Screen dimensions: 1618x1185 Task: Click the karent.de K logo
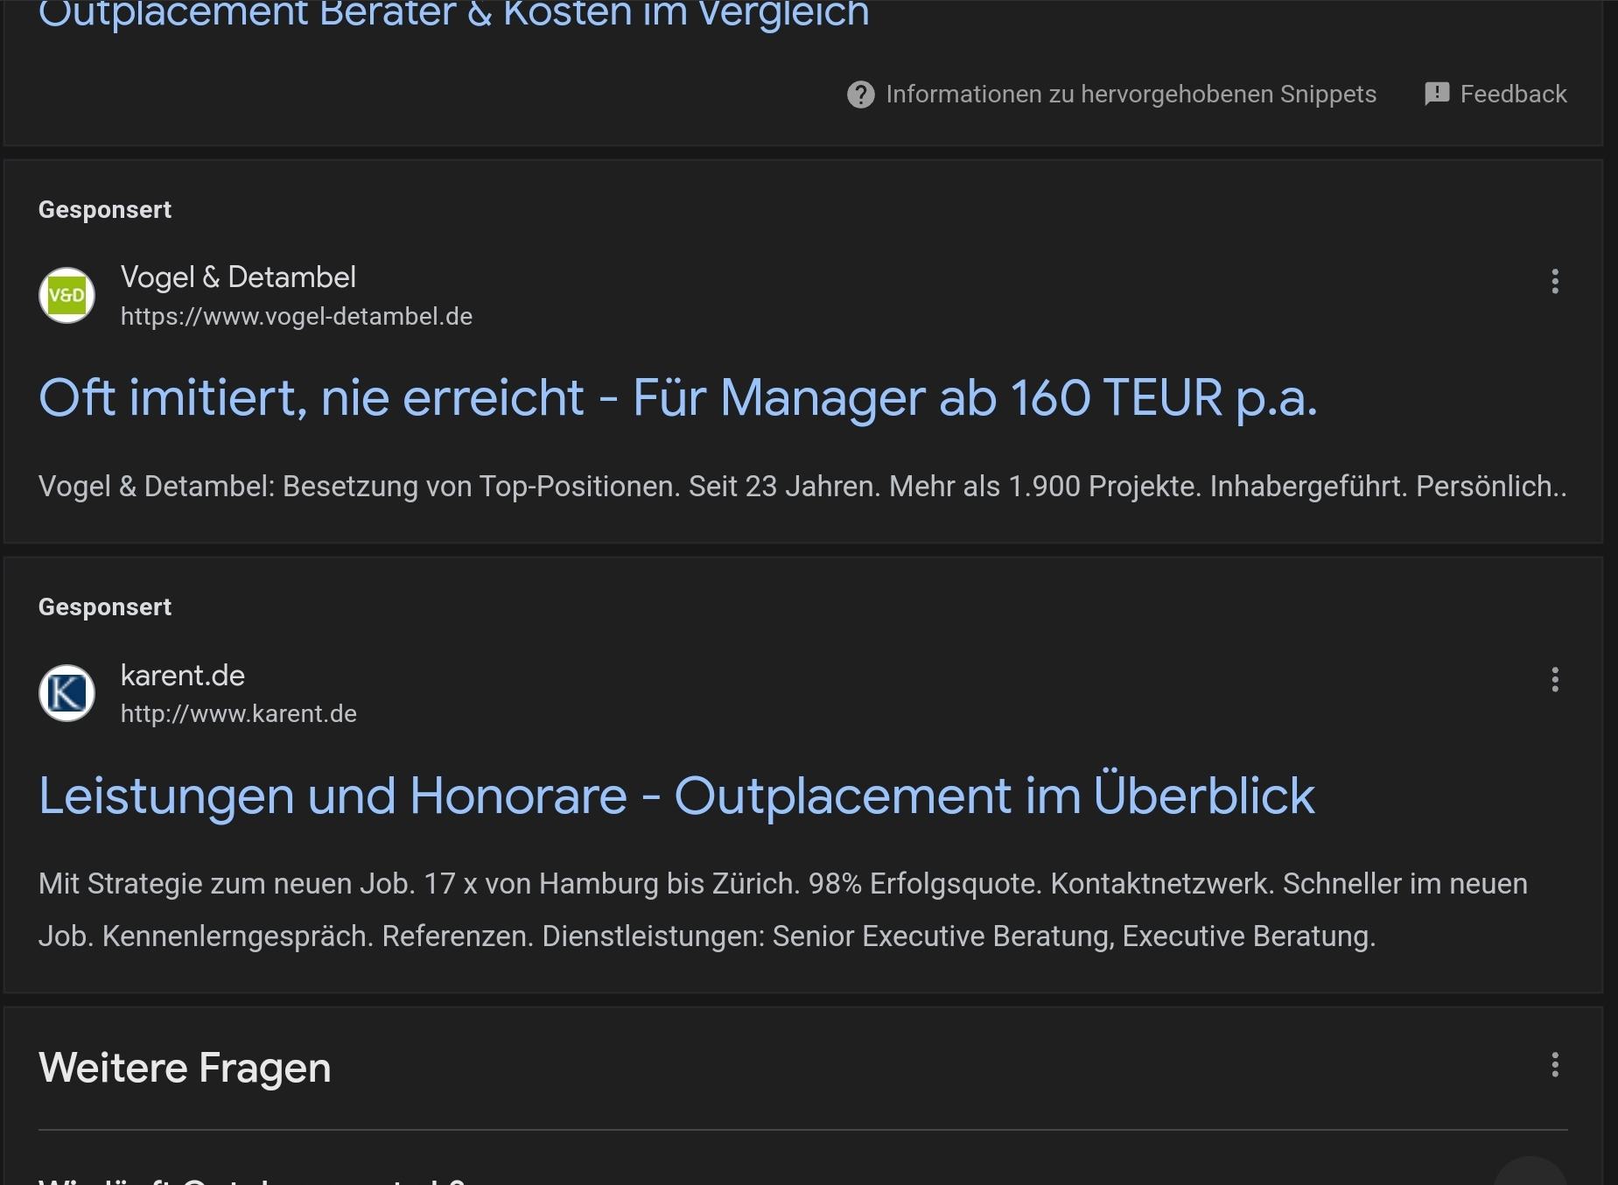pyautogui.click(x=67, y=693)
